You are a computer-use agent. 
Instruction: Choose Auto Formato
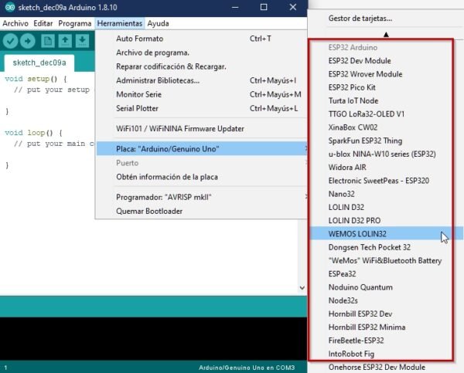coord(201,39)
